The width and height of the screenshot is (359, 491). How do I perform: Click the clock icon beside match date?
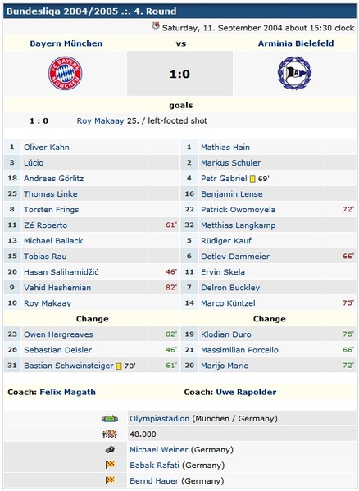click(x=156, y=25)
